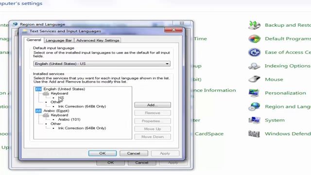
Task: Click the Keyboard icon under Arabic
Action: 46,115
